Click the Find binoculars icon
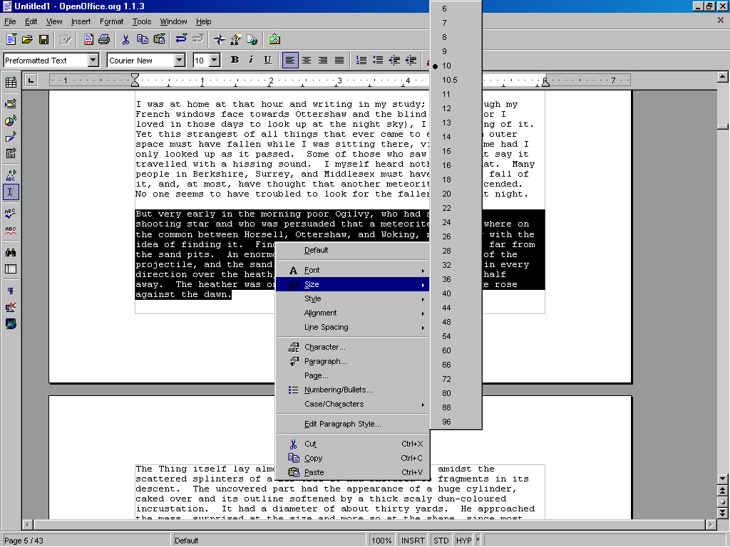Image resolution: width=730 pixels, height=547 pixels. (11, 252)
